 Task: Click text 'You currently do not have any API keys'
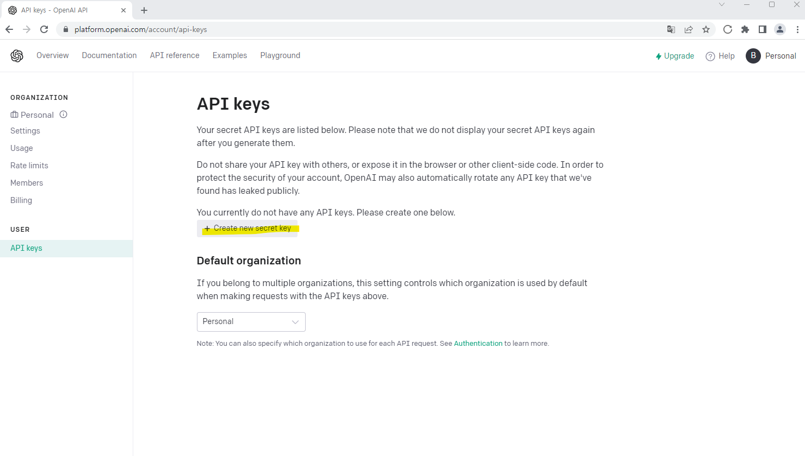pyautogui.click(x=275, y=212)
